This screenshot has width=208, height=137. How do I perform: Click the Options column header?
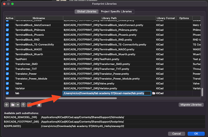(184, 18)
